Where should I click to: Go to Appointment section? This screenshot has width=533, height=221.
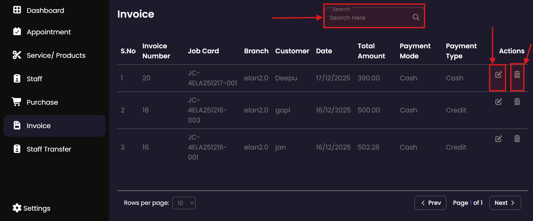49,32
